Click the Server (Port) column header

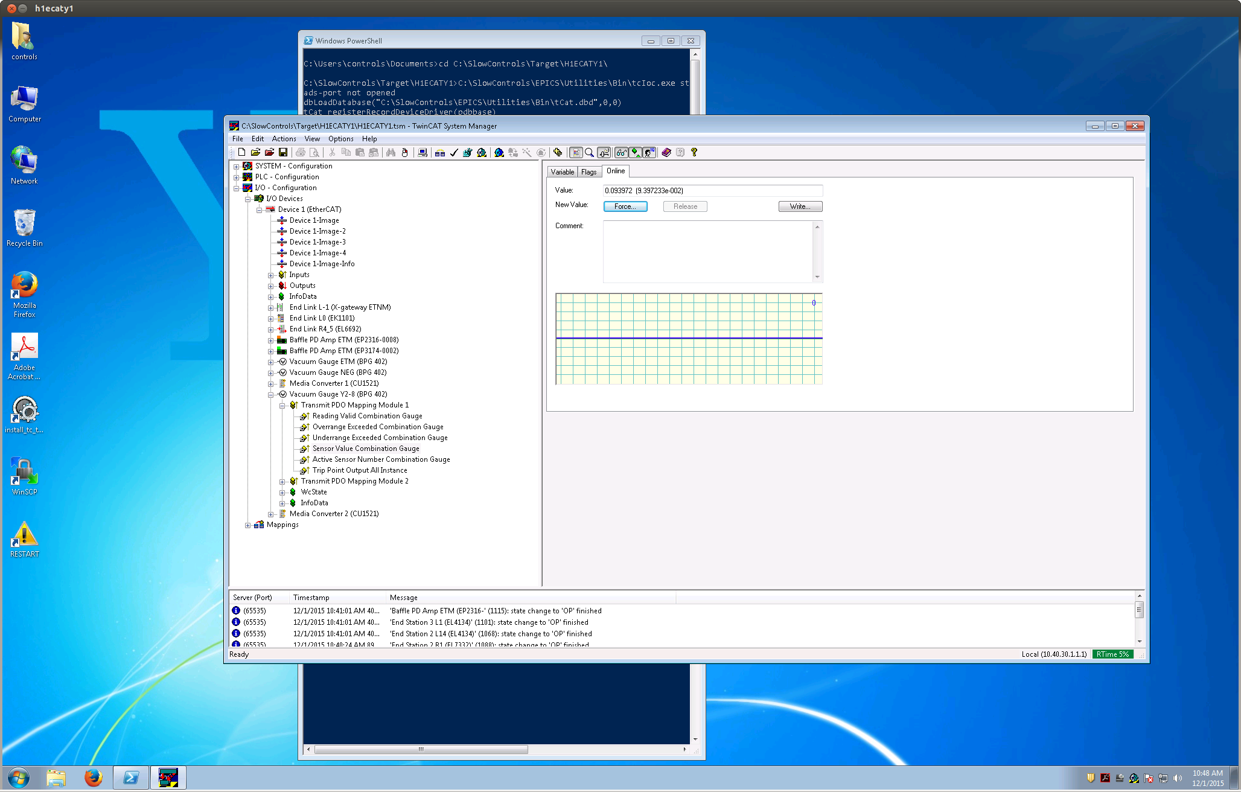click(259, 598)
